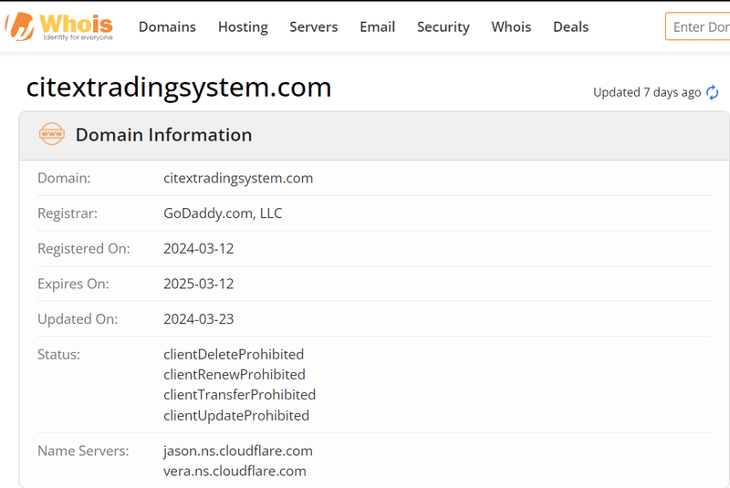Select the Expires On date 2025-03-12

coord(199,284)
